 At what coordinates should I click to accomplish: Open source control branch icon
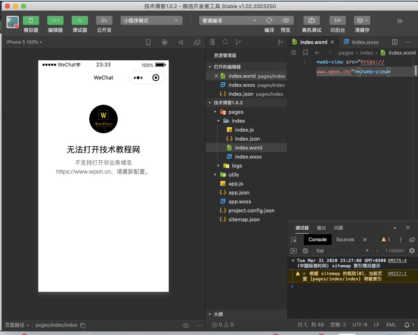tap(238, 42)
